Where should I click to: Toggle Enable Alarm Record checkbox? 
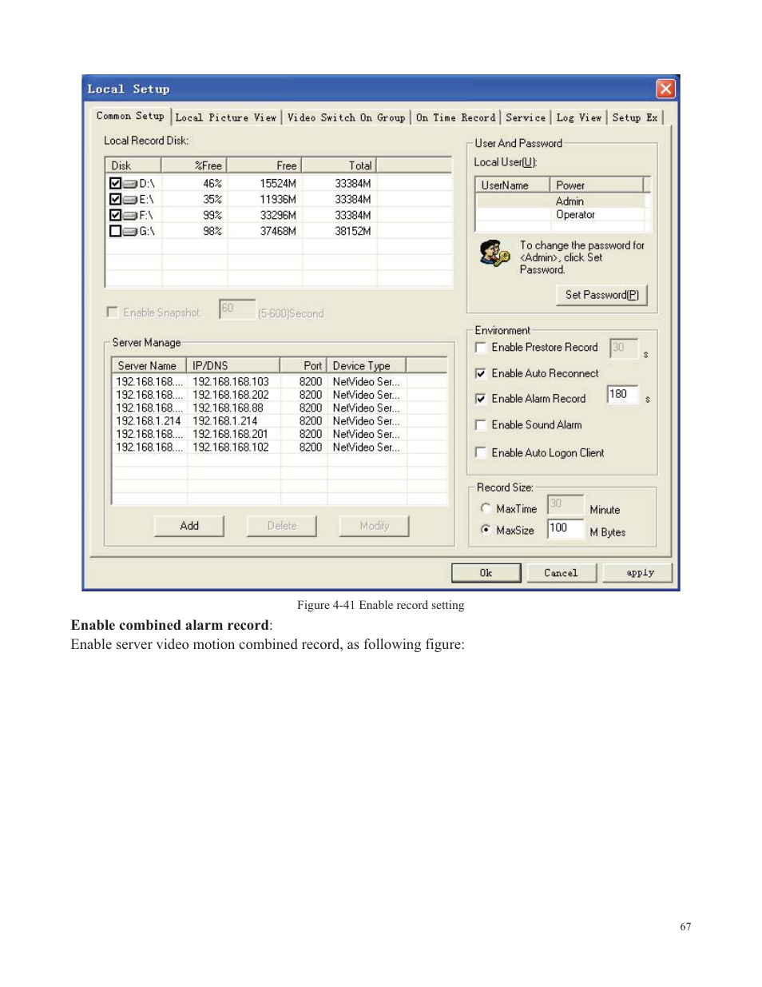click(481, 399)
